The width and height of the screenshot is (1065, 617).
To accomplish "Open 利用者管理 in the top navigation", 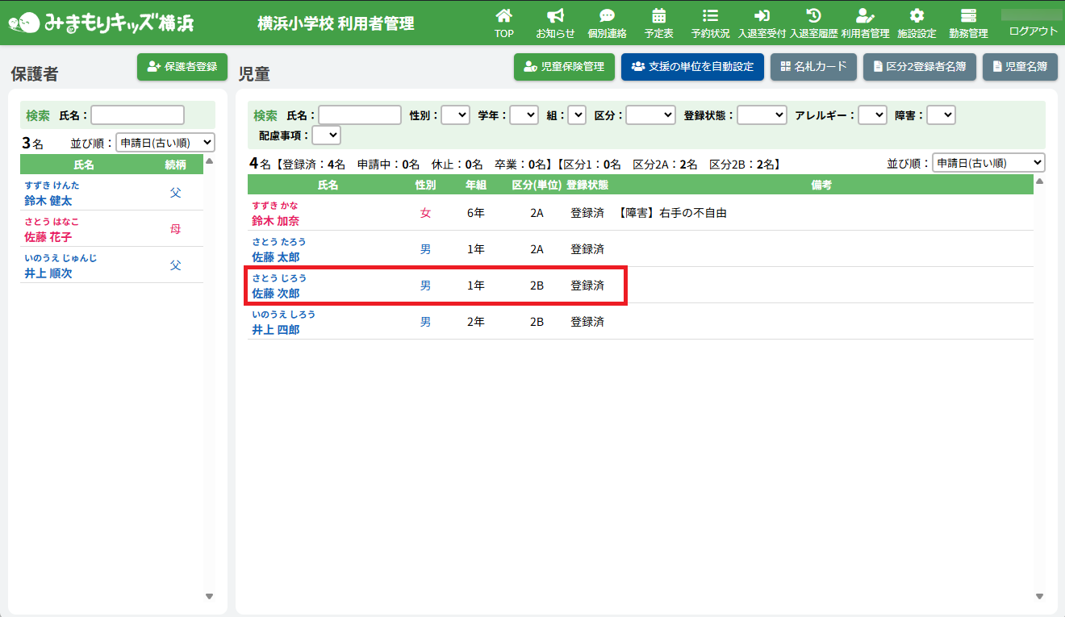I will pyautogui.click(x=865, y=23).
